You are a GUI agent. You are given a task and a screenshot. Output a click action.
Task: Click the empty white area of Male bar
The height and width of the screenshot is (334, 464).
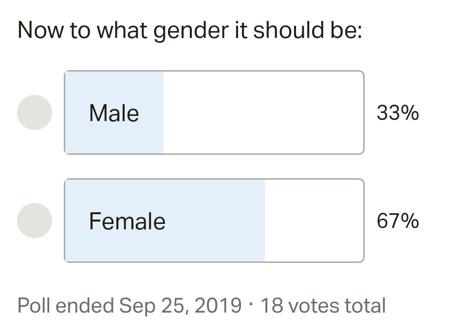pyautogui.click(x=263, y=112)
